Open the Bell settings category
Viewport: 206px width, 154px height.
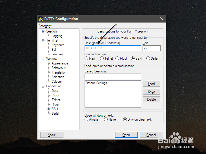[54, 50]
